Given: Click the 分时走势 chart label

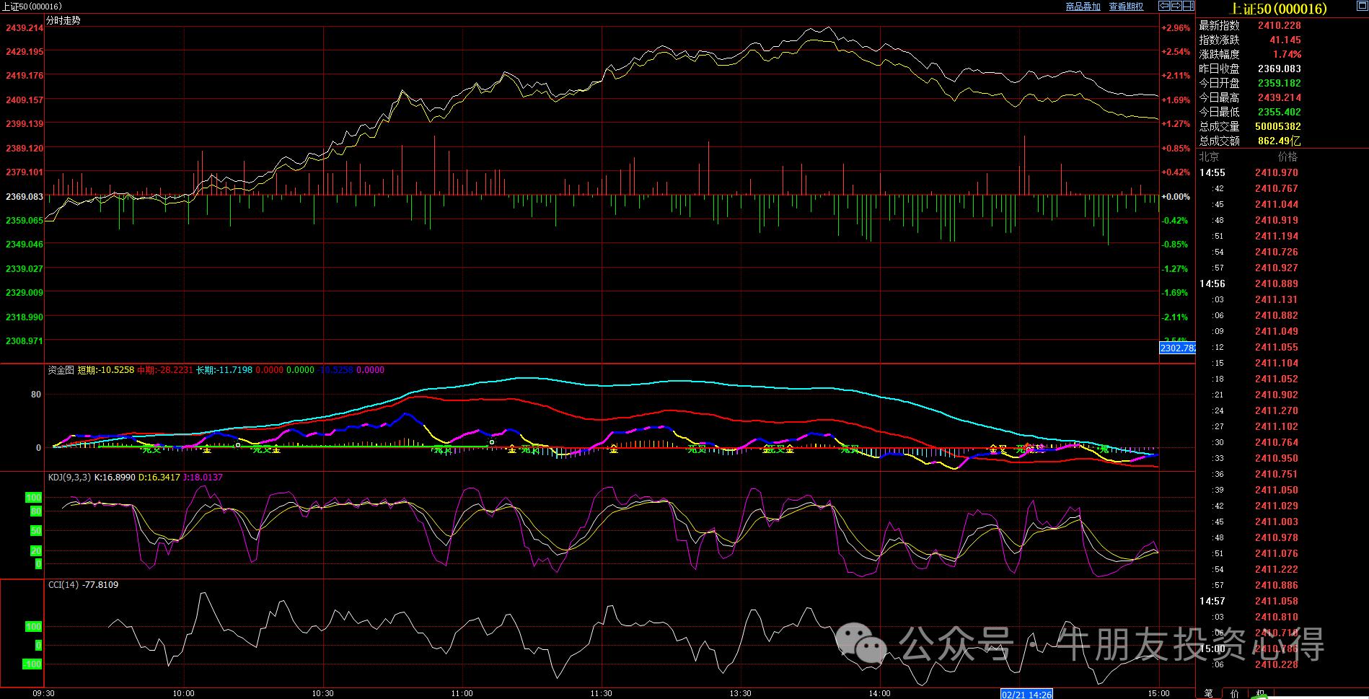Looking at the screenshot, I should (x=63, y=21).
